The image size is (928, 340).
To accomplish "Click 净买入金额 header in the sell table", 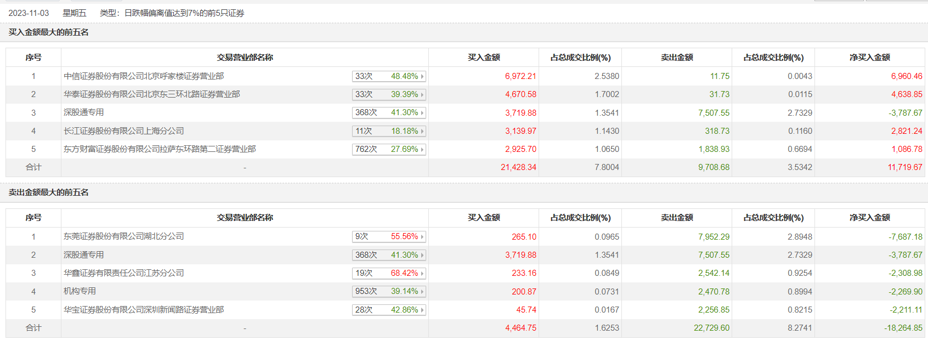I will 869,218.
